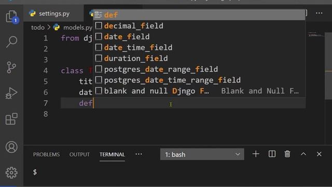Click snippet icon beside duration_field suggestion
The height and width of the screenshot is (187, 332).
99,58
